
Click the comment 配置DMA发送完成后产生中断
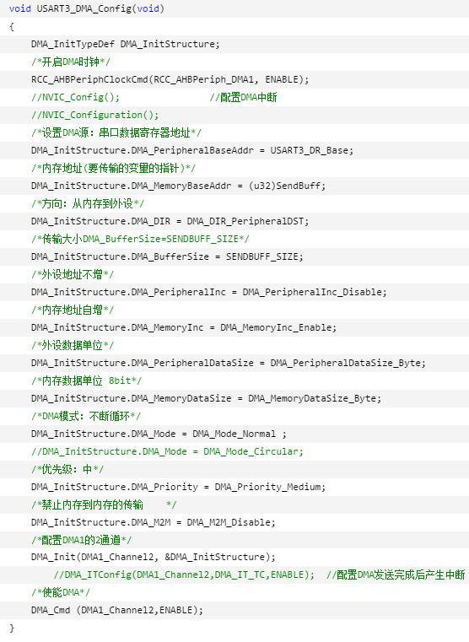pyautogui.click(x=396, y=575)
